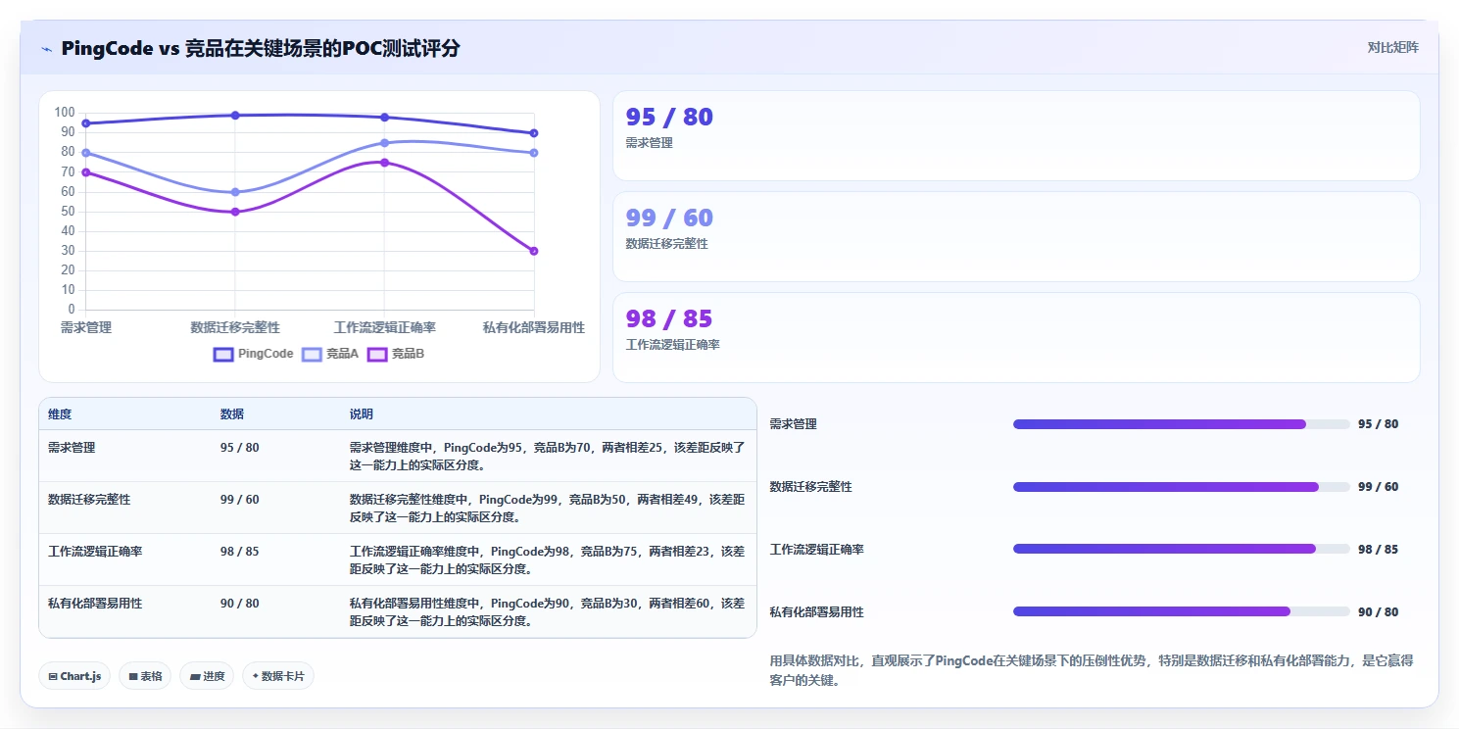Viewport: 1459px width, 729px height.
Task: Click the 表格 tag chip
Action: (x=145, y=676)
